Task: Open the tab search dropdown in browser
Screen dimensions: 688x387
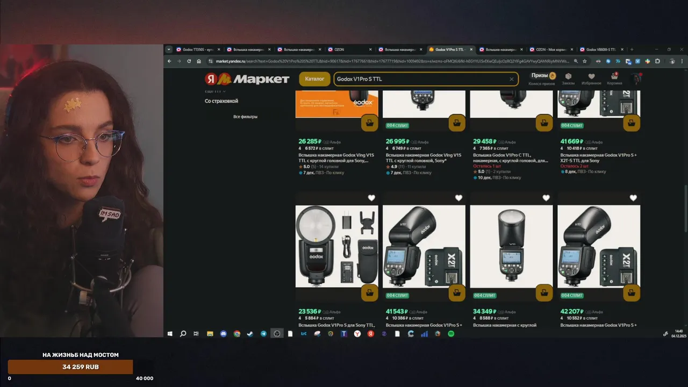Action: 169,49
